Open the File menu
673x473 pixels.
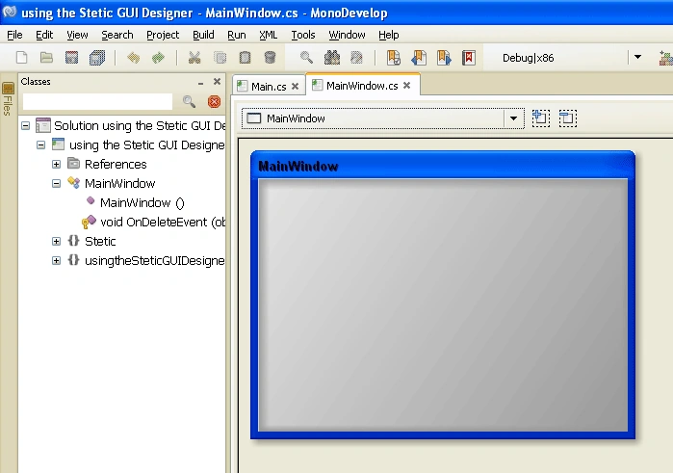pos(14,35)
